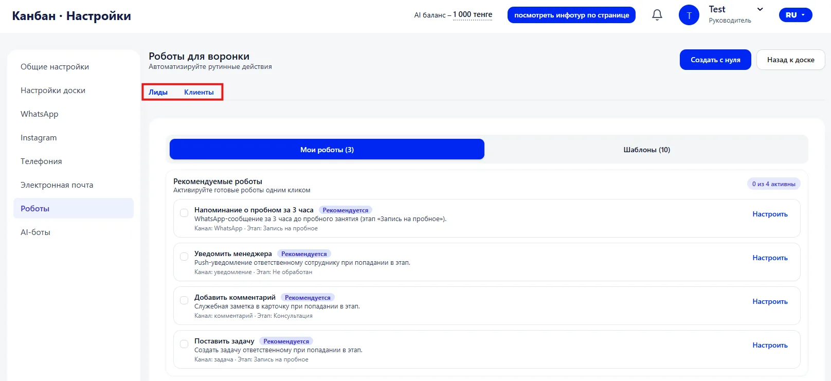Click the Канбан · Настройки page title
Screen dimensions: 831x381
pyautogui.click(x=71, y=16)
